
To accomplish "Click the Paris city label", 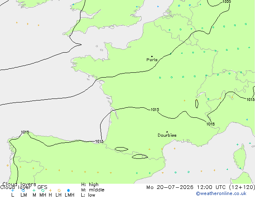I will 152,60.
